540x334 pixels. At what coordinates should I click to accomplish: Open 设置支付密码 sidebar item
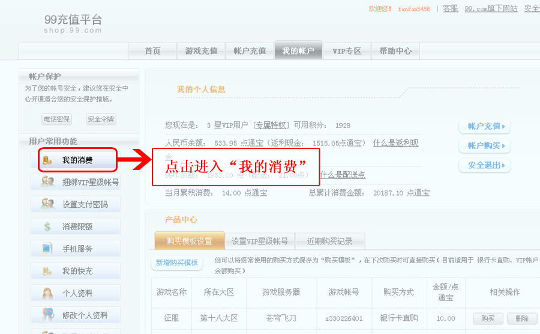[x=76, y=204]
